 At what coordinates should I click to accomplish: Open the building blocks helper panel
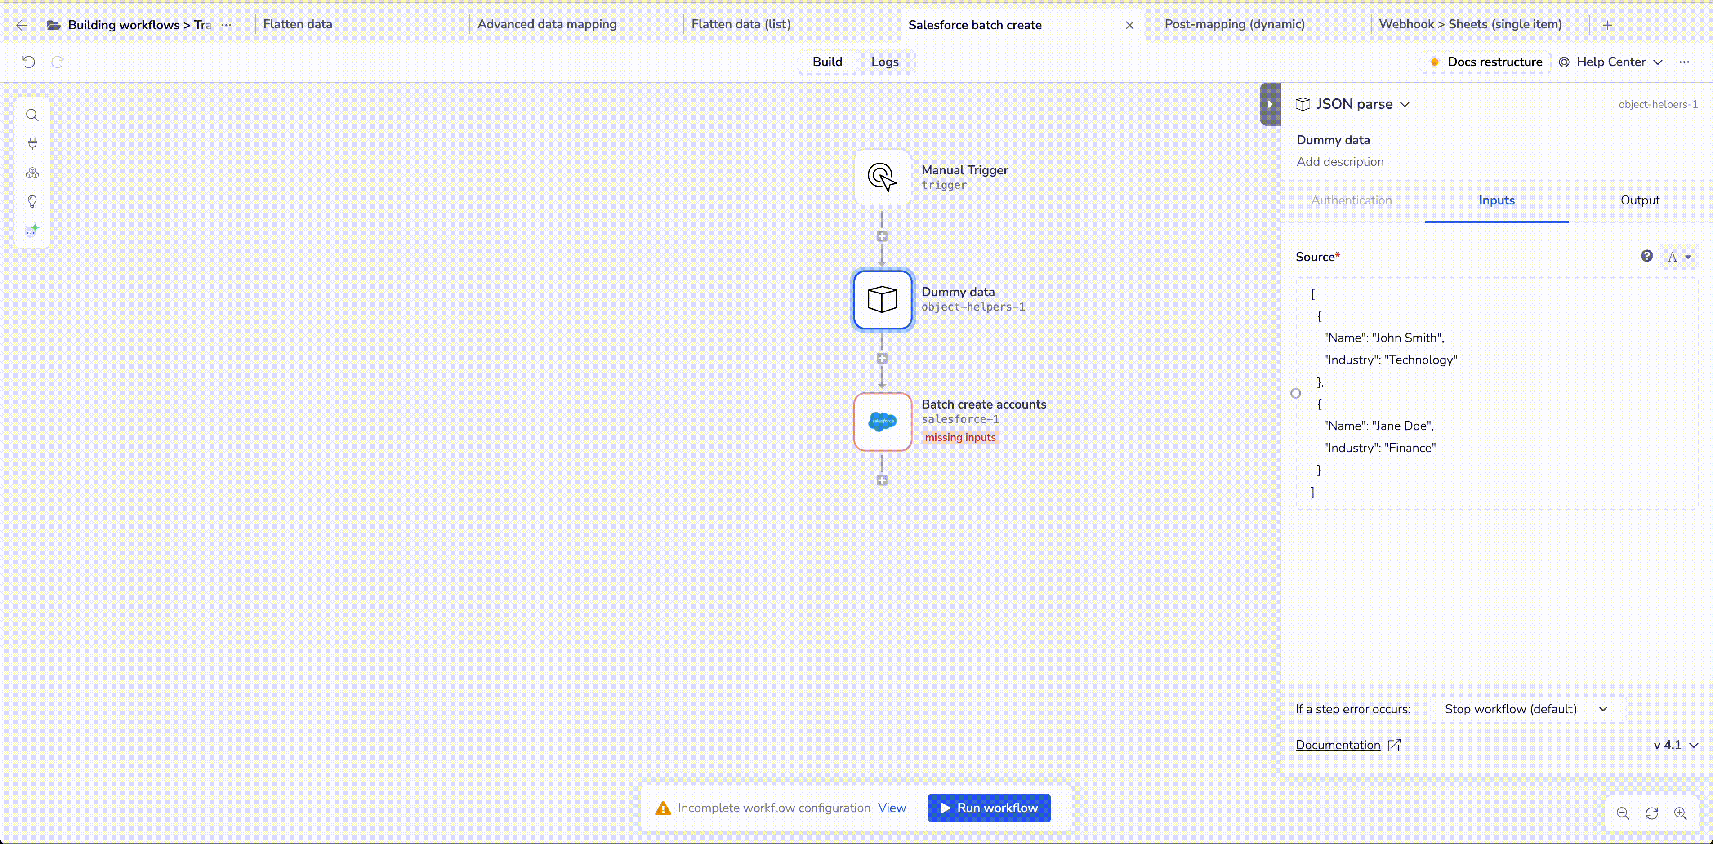(x=32, y=173)
